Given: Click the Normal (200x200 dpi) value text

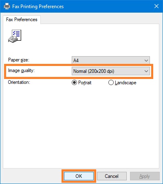Looking at the screenshot, I should pos(94,71).
